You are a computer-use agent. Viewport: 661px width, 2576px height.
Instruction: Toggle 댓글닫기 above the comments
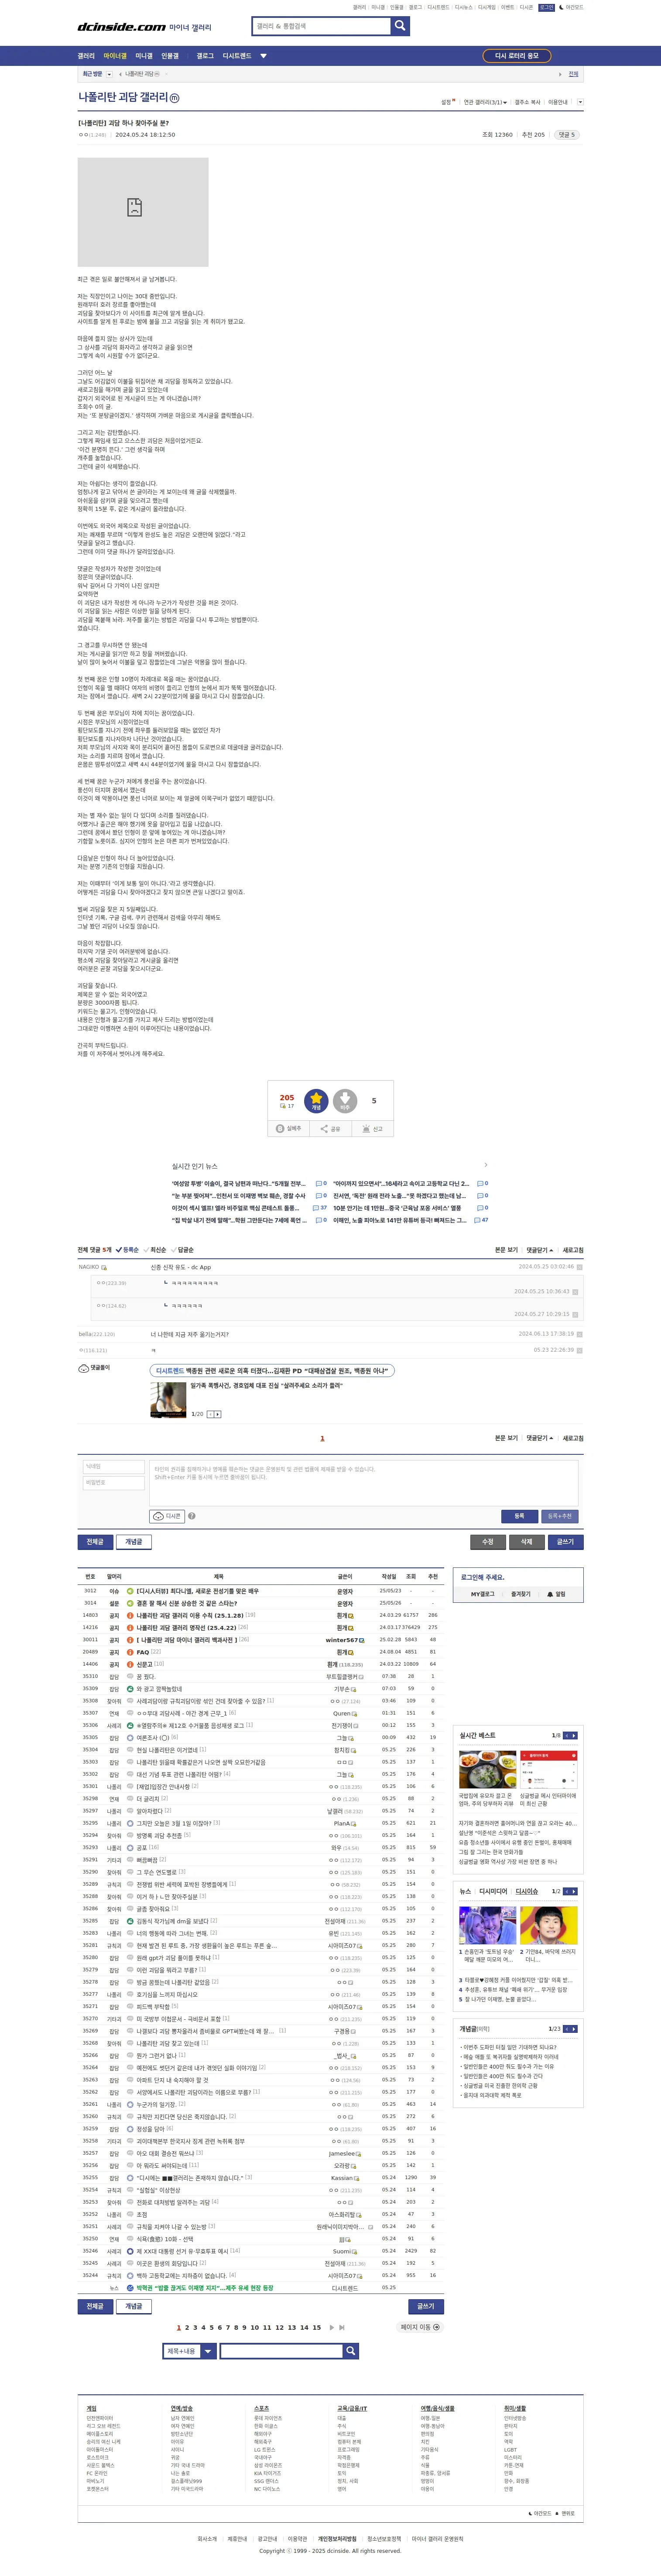pyautogui.click(x=540, y=1250)
